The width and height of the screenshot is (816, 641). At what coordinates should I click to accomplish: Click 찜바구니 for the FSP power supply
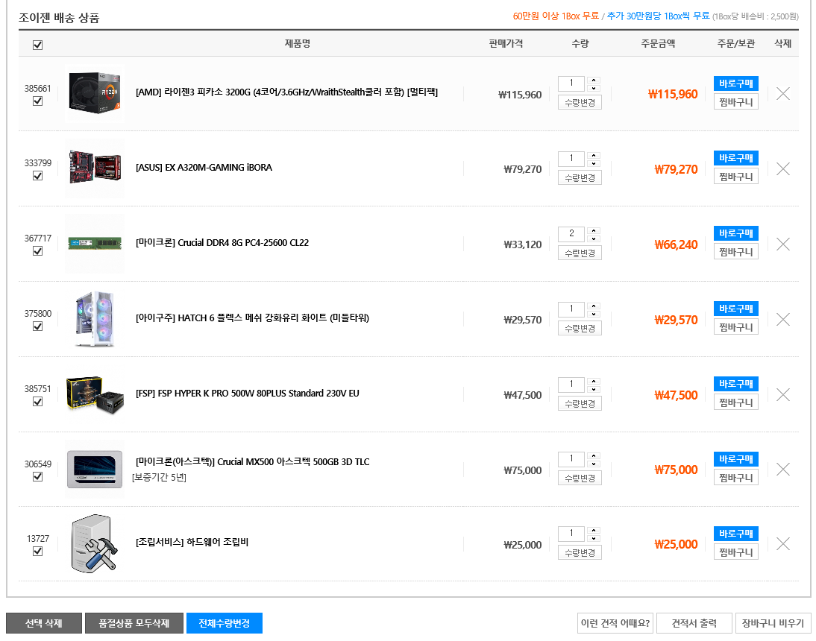click(x=735, y=402)
